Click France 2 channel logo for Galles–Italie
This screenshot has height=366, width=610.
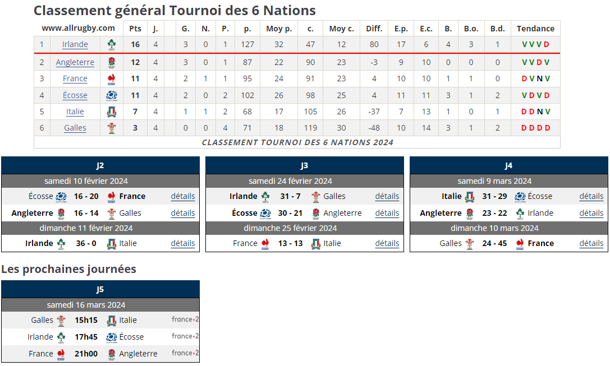click(x=185, y=319)
